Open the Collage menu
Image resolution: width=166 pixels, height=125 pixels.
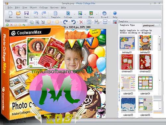pos(43,8)
